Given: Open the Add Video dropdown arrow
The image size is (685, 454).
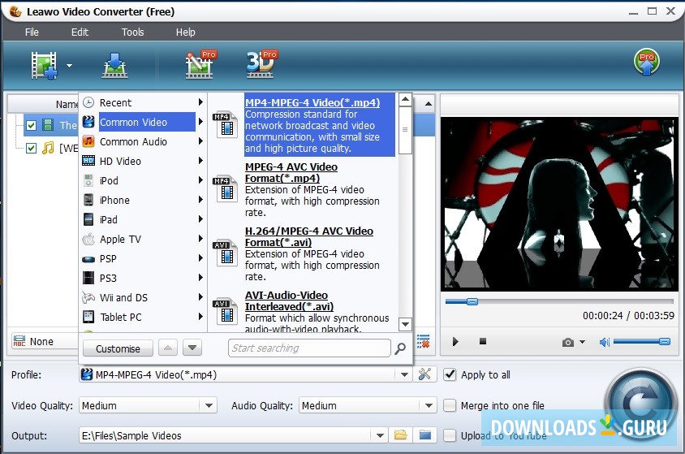Looking at the screenshot, I should pyautogui.click(x=70, y=66).
